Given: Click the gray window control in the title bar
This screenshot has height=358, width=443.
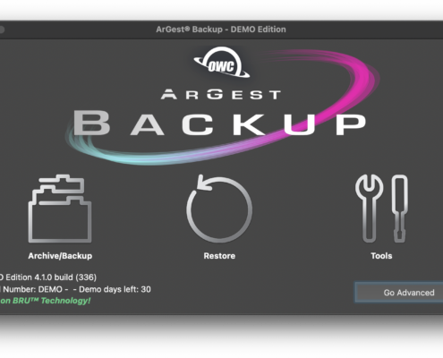Looking at the screenshot, I should coord(2,30).
